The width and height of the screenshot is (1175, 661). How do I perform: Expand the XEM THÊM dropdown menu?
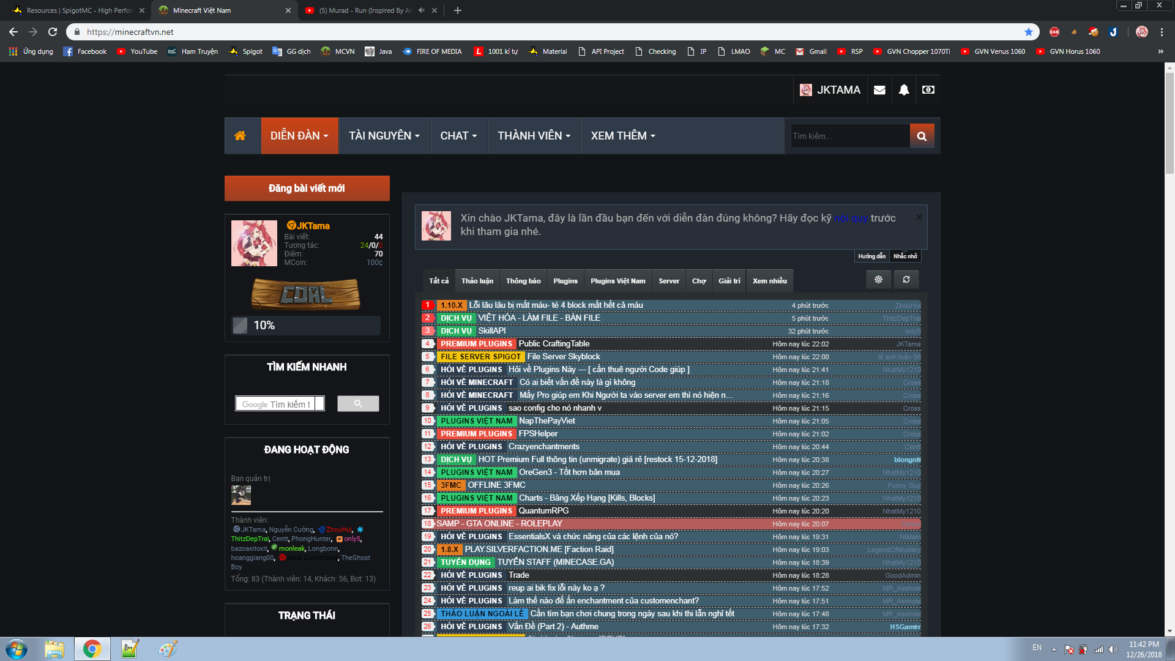point(623,136)
